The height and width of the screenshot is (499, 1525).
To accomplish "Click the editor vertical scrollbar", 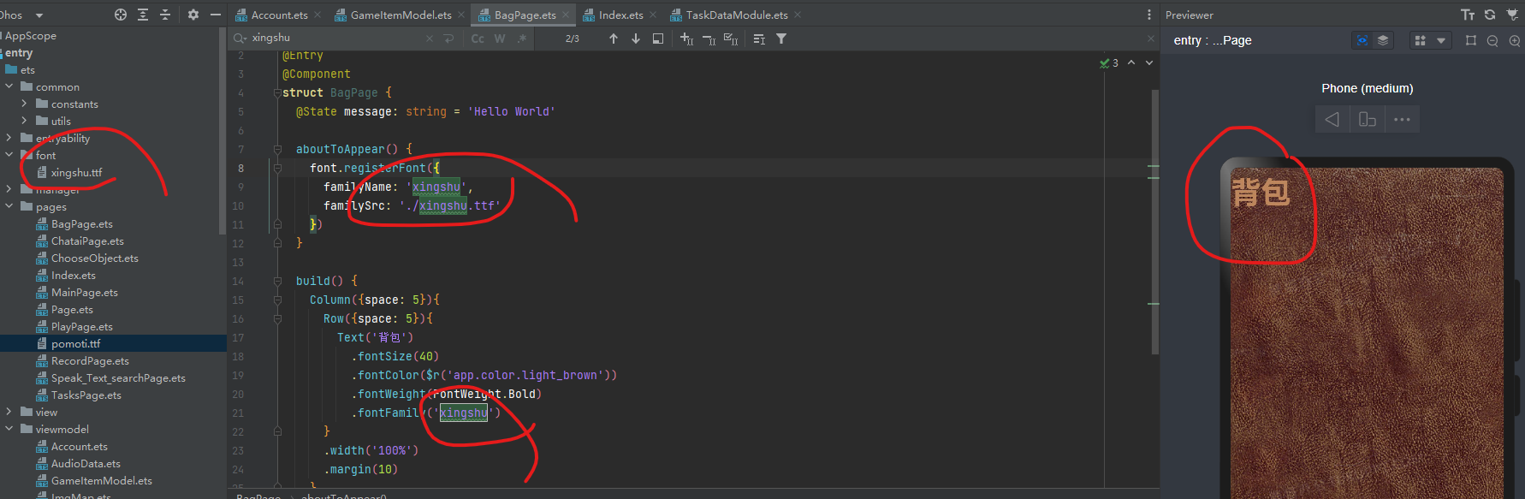I will (1154, 221).
